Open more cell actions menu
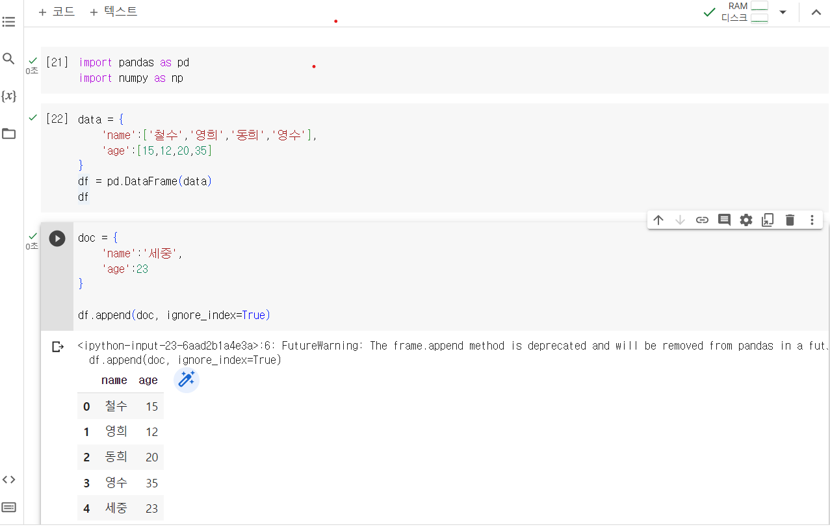The width and height of the screenshot is (830, 527). [x=812, y=220]
